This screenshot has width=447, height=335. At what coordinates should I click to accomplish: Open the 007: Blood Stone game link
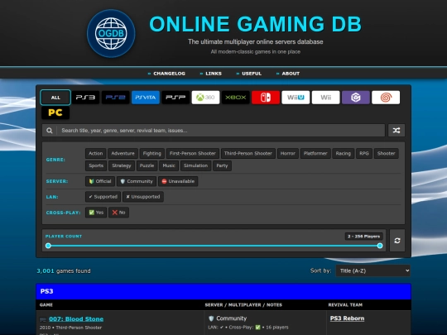coord(76,318)
